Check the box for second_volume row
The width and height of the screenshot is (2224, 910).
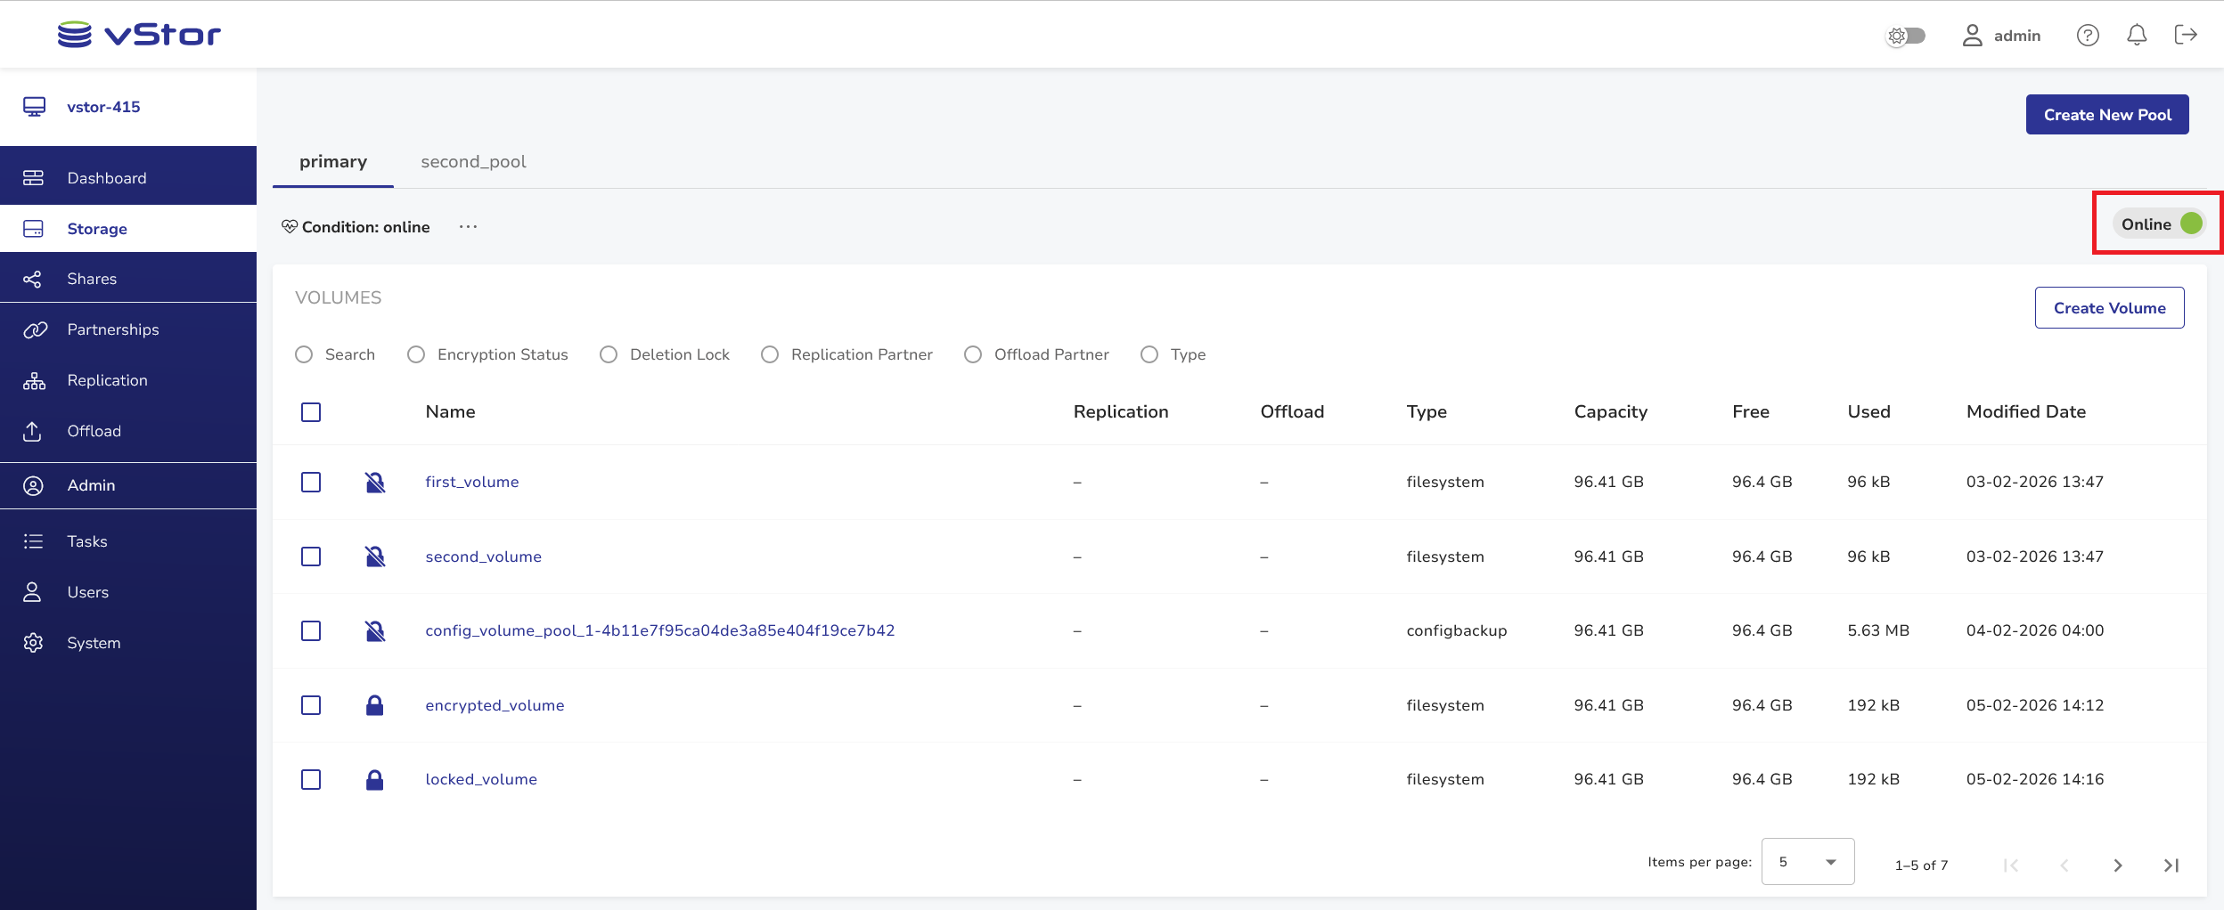pos(311,557)
